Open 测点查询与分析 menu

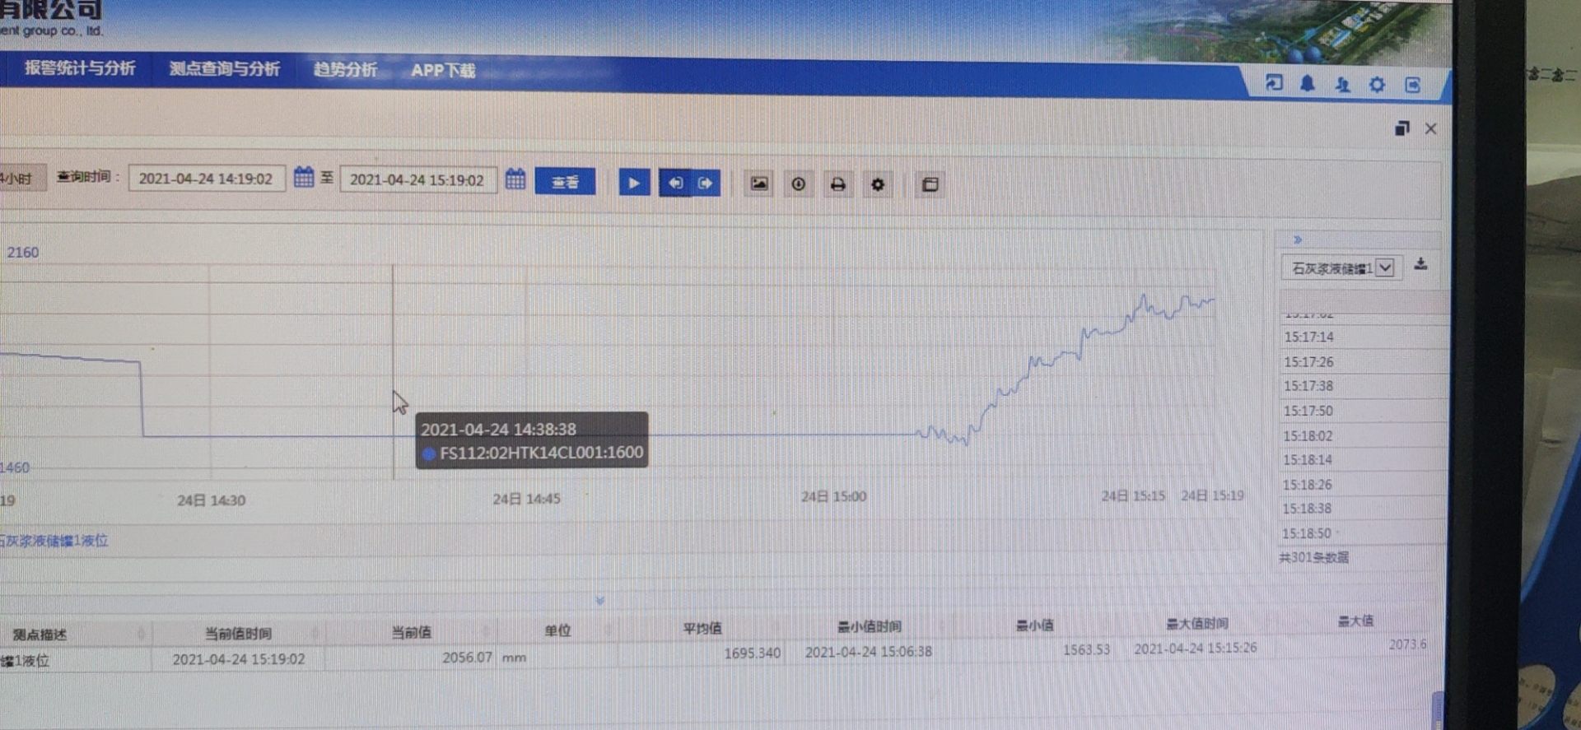pyautogui.click(x=224, y=68)
